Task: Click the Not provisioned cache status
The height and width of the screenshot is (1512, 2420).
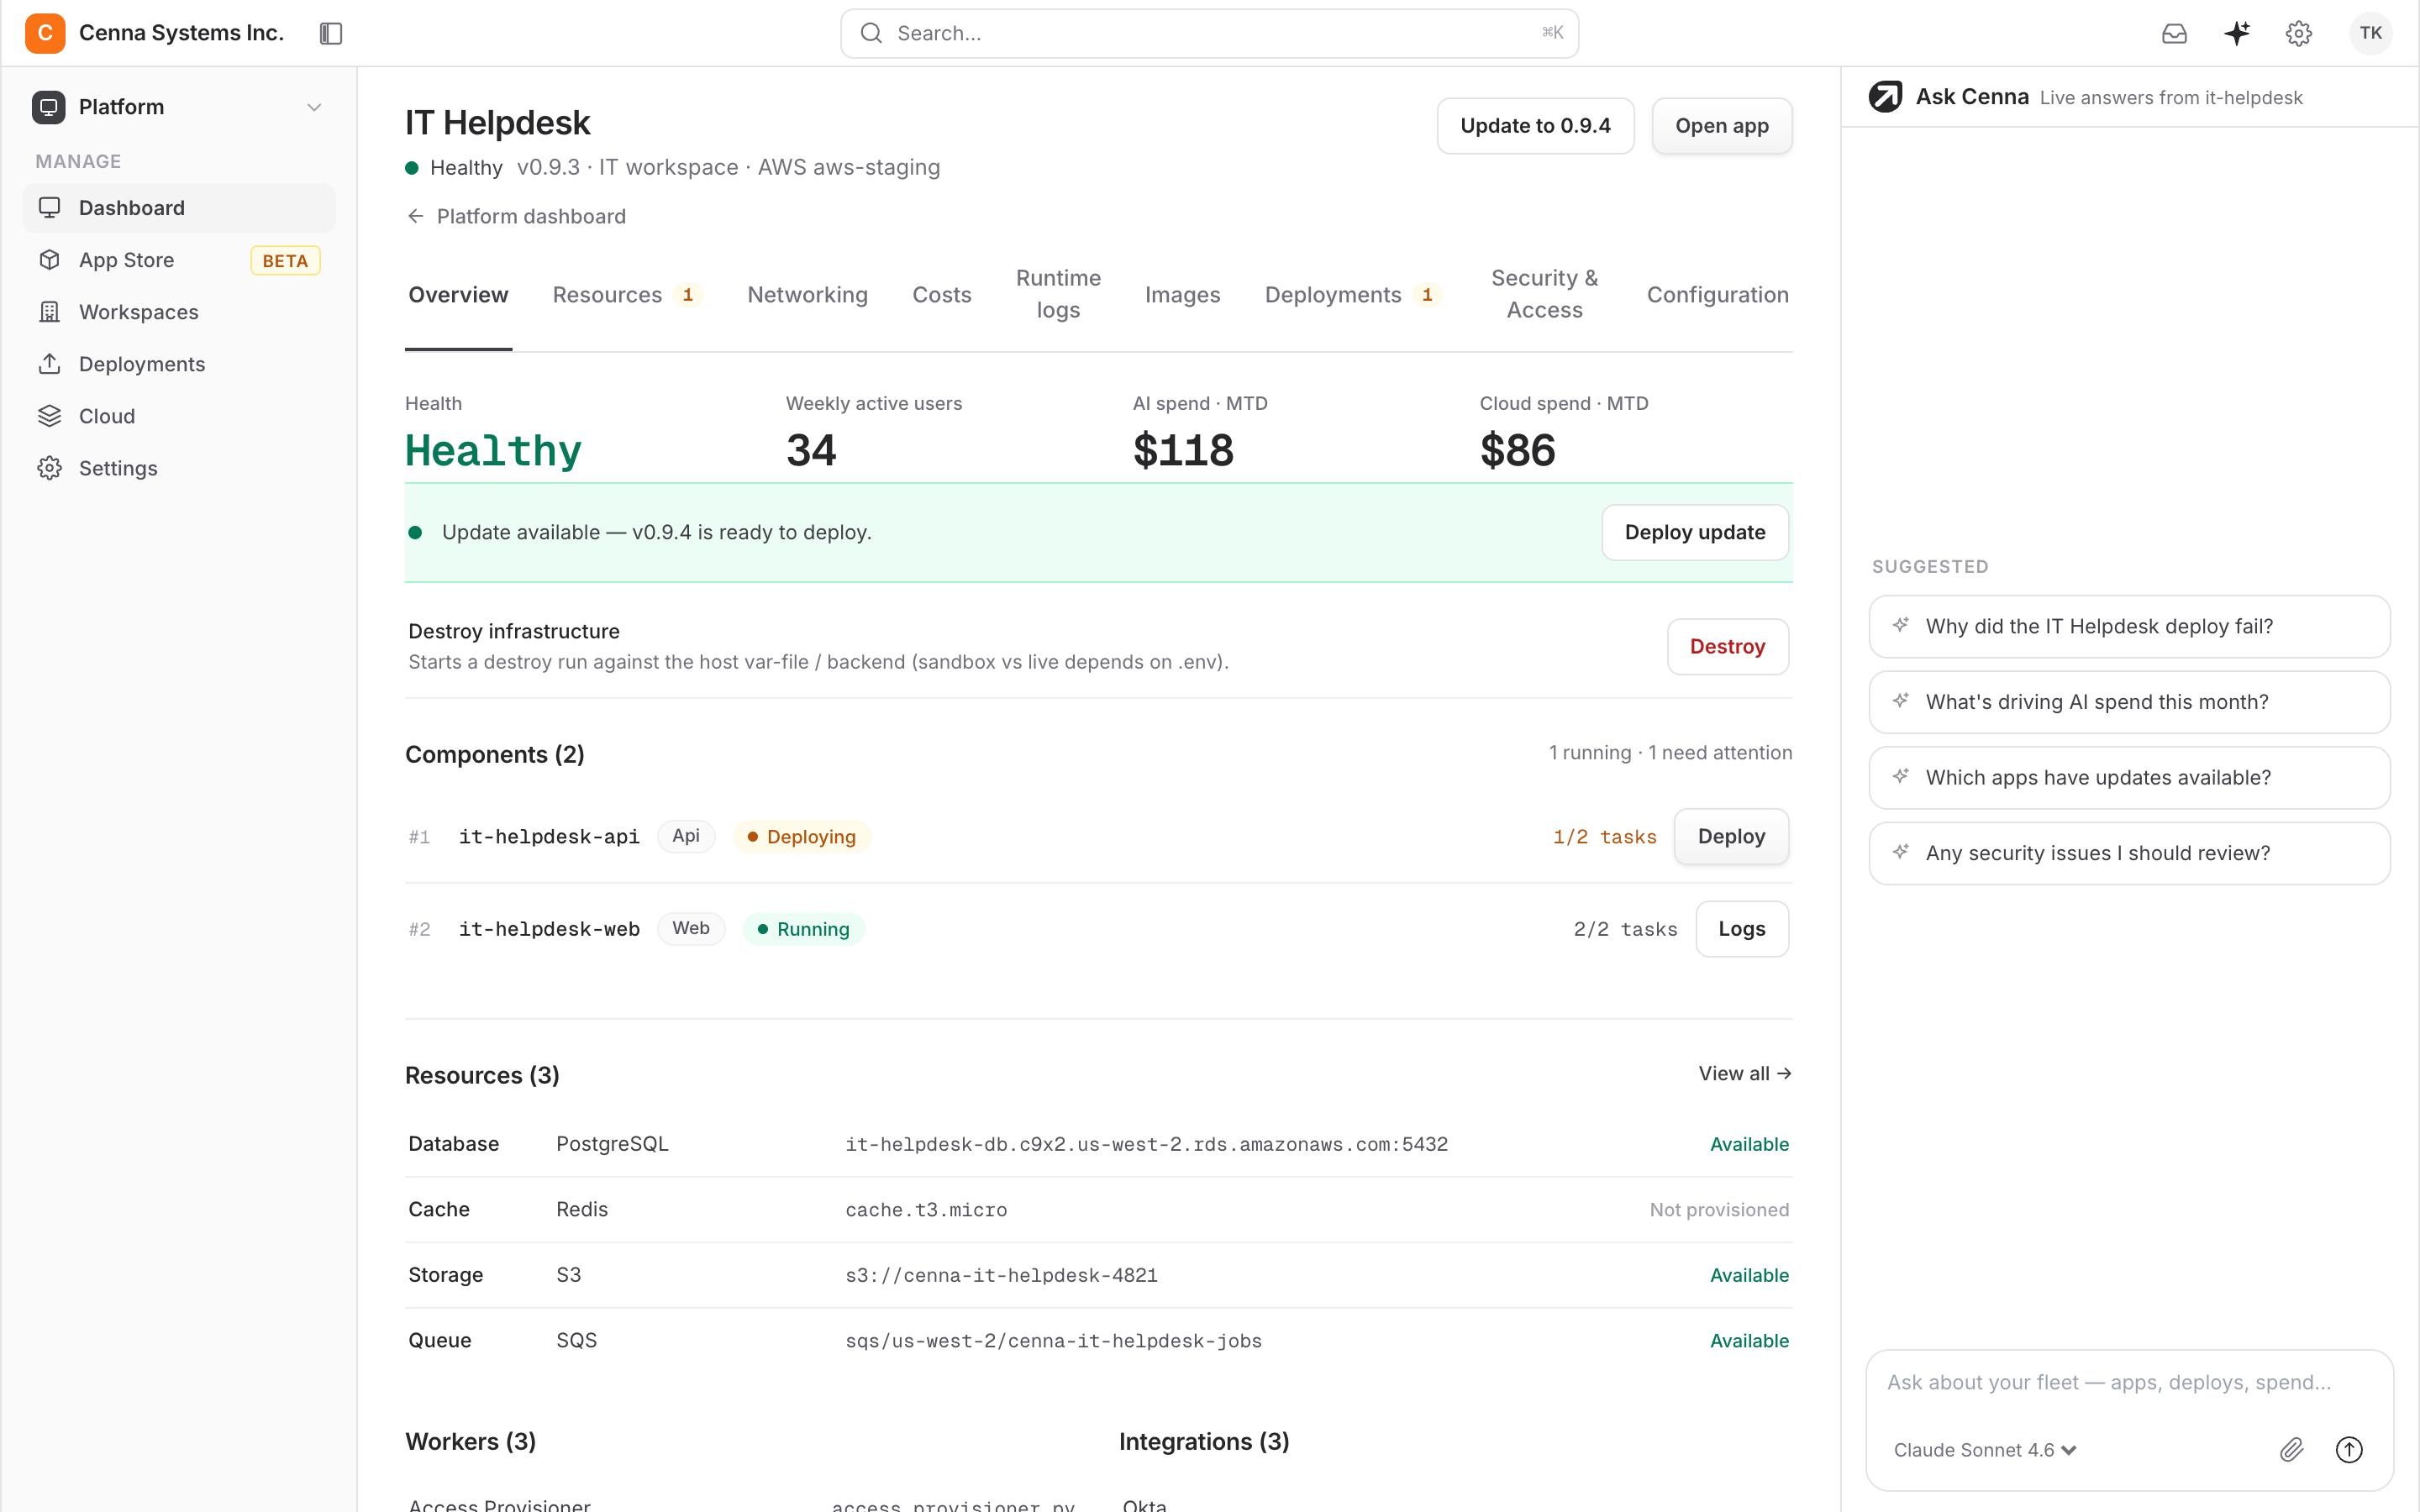Action: point(1718,1209)
